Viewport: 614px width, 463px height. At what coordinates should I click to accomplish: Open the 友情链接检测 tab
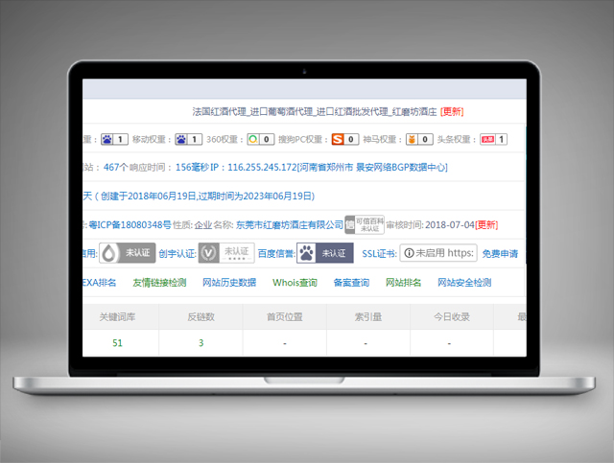click(159, 283)
